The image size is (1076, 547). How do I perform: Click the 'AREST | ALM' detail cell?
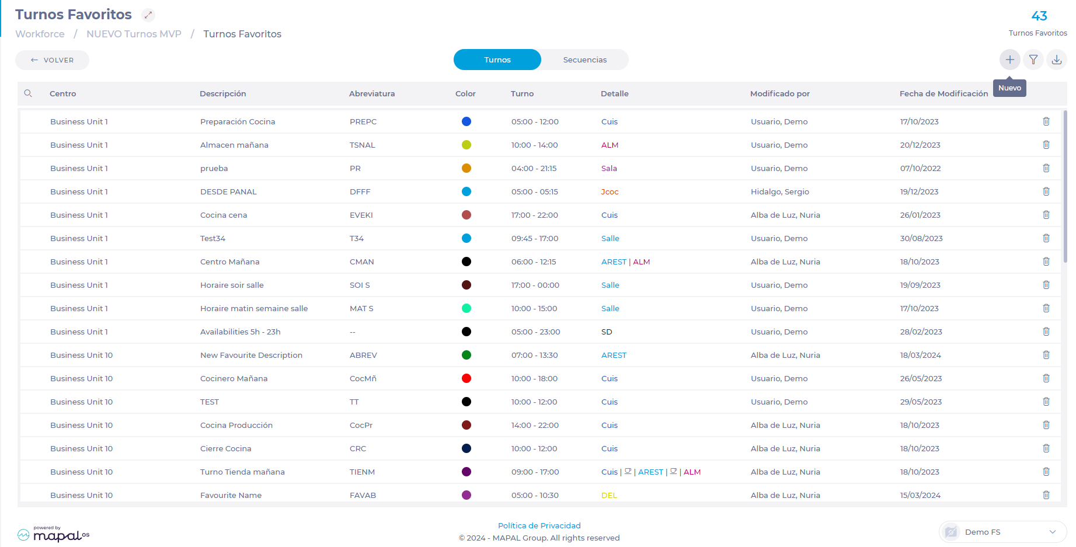pyautogui.click(x=626, y=262)
